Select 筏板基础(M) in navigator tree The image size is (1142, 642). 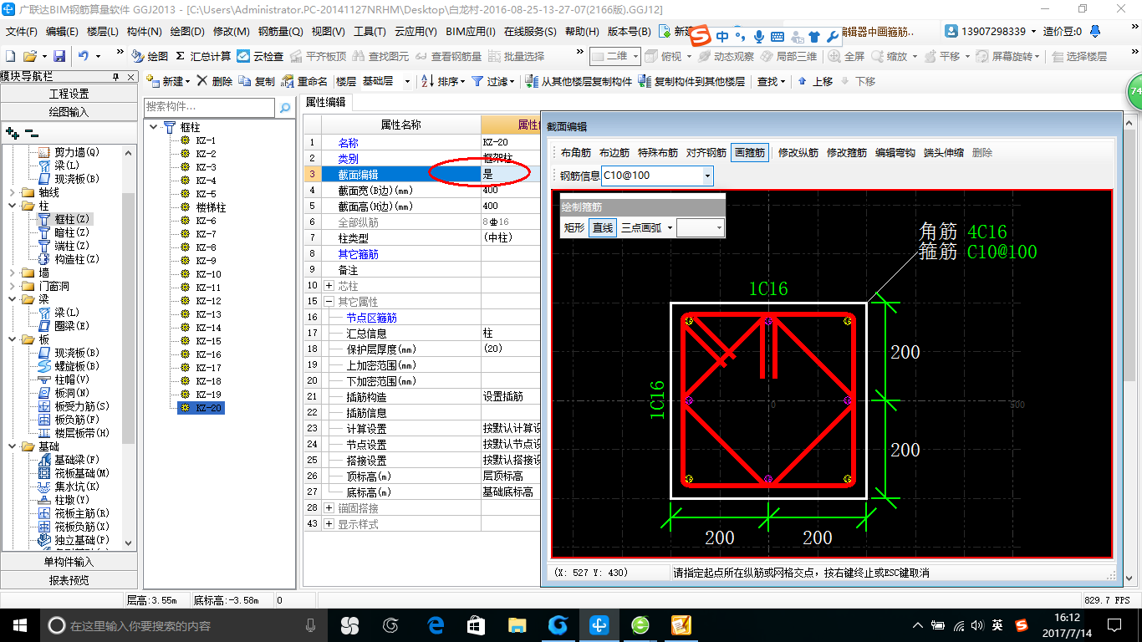(82, 473)
